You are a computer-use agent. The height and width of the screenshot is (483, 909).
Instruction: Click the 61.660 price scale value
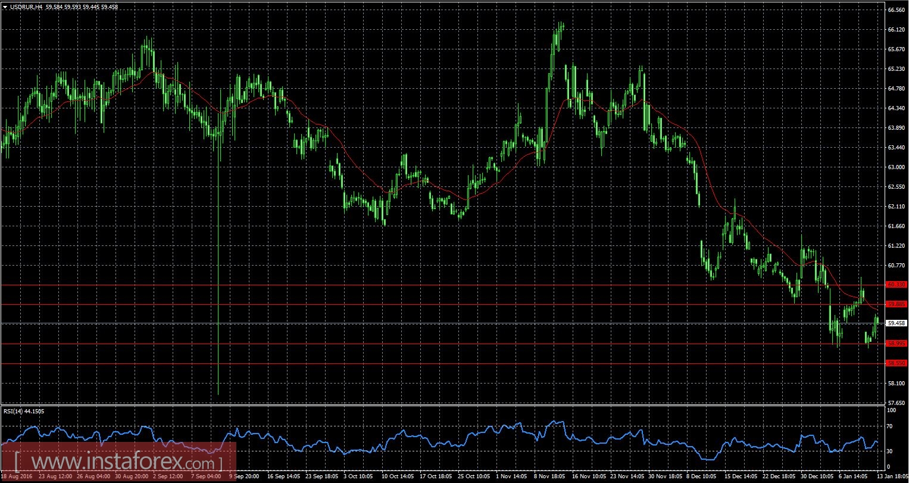click(x=896, y=226)
